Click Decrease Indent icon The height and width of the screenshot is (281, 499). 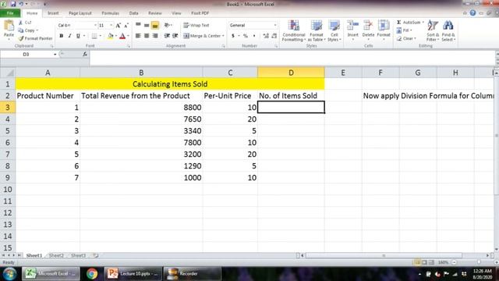click(166, 36)
